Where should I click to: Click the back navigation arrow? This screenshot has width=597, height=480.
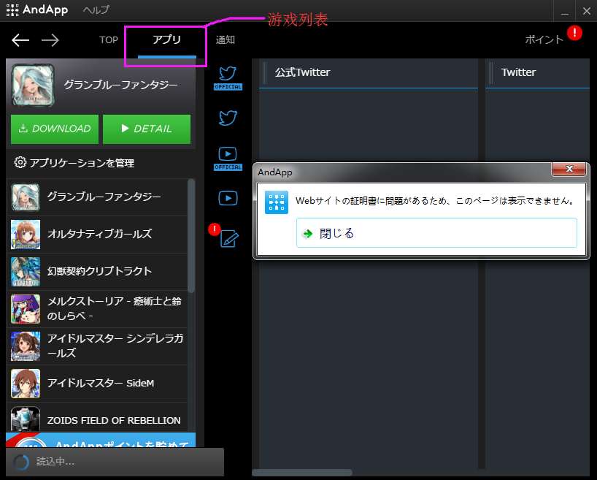20,40
